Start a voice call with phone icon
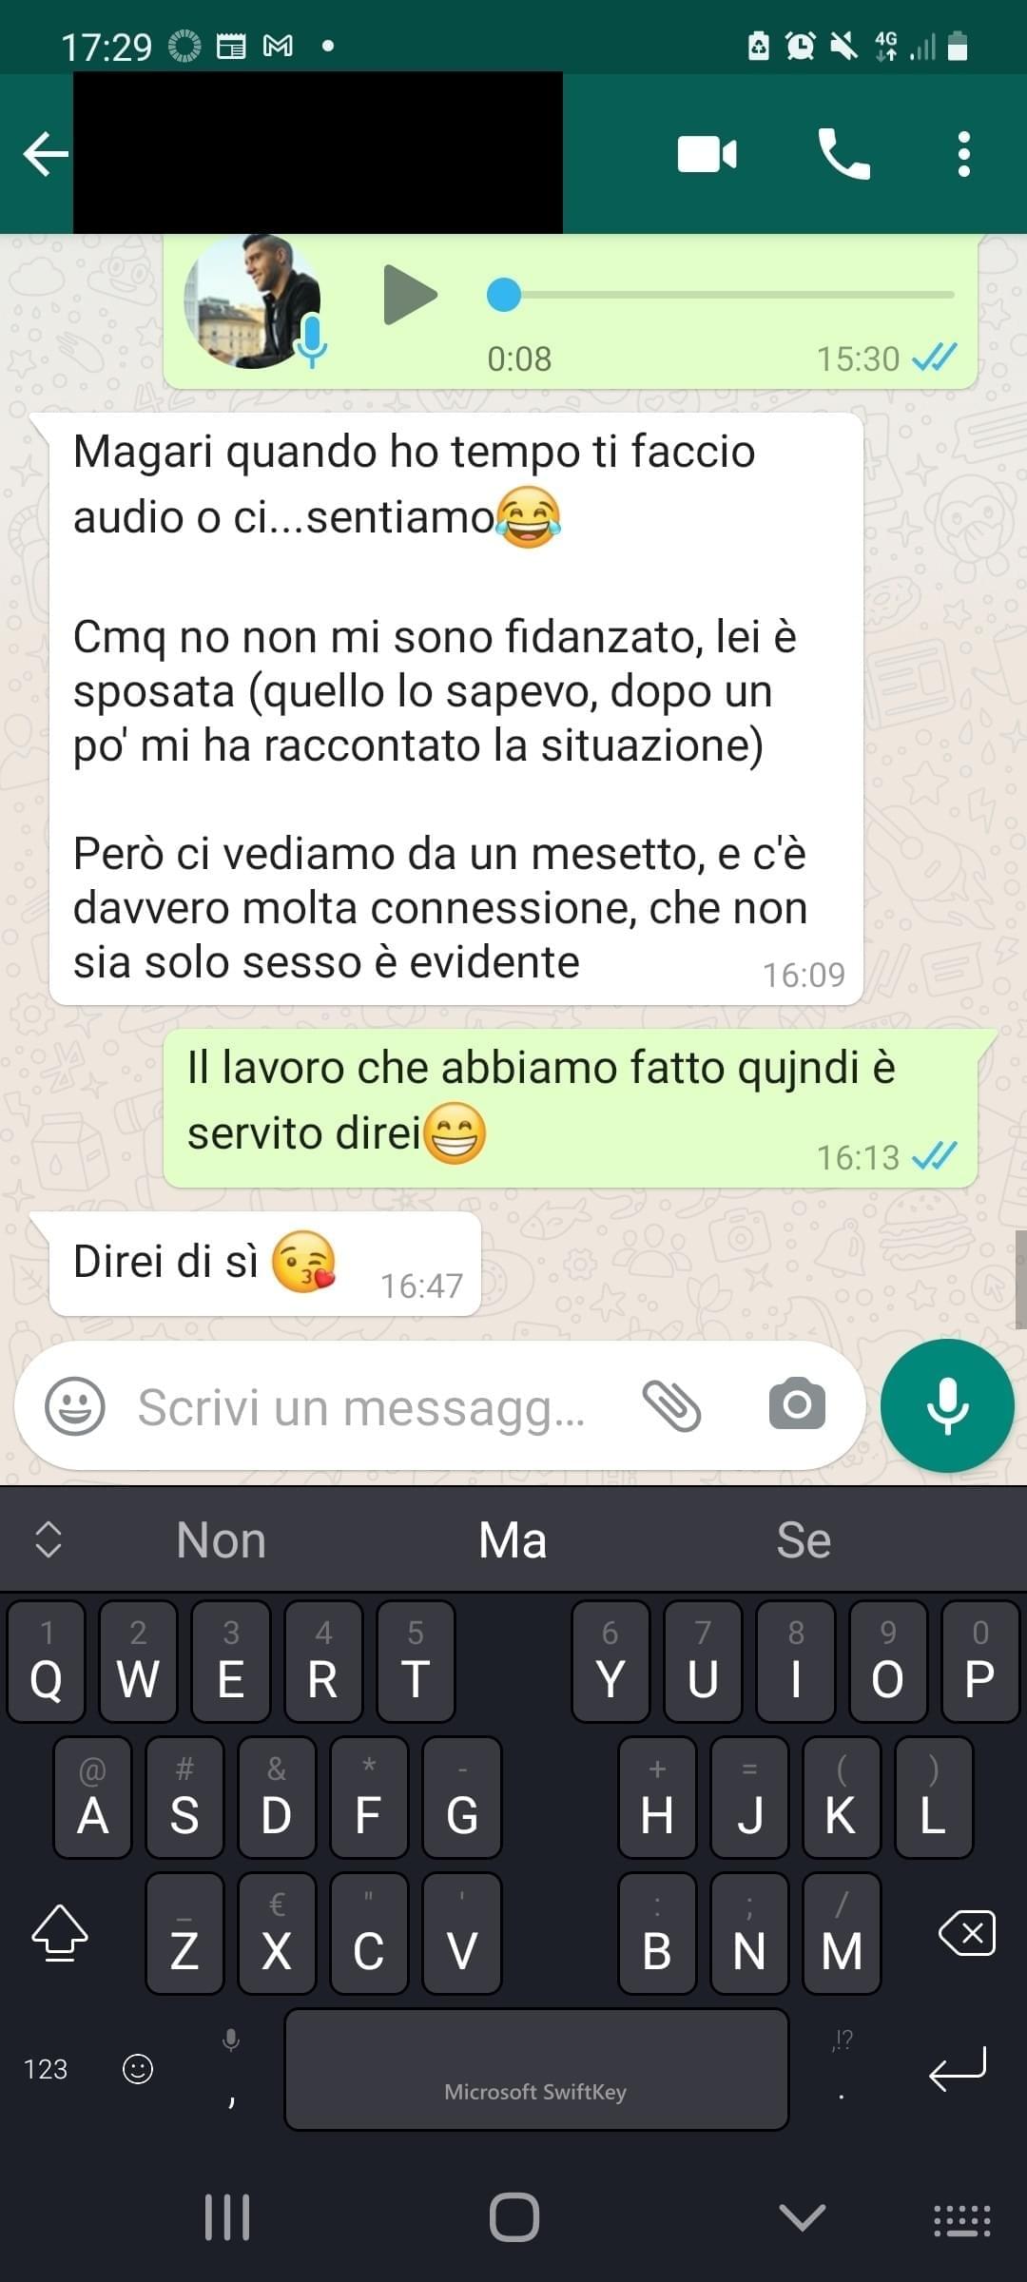 pyautogui.click(x=843, y=154)
